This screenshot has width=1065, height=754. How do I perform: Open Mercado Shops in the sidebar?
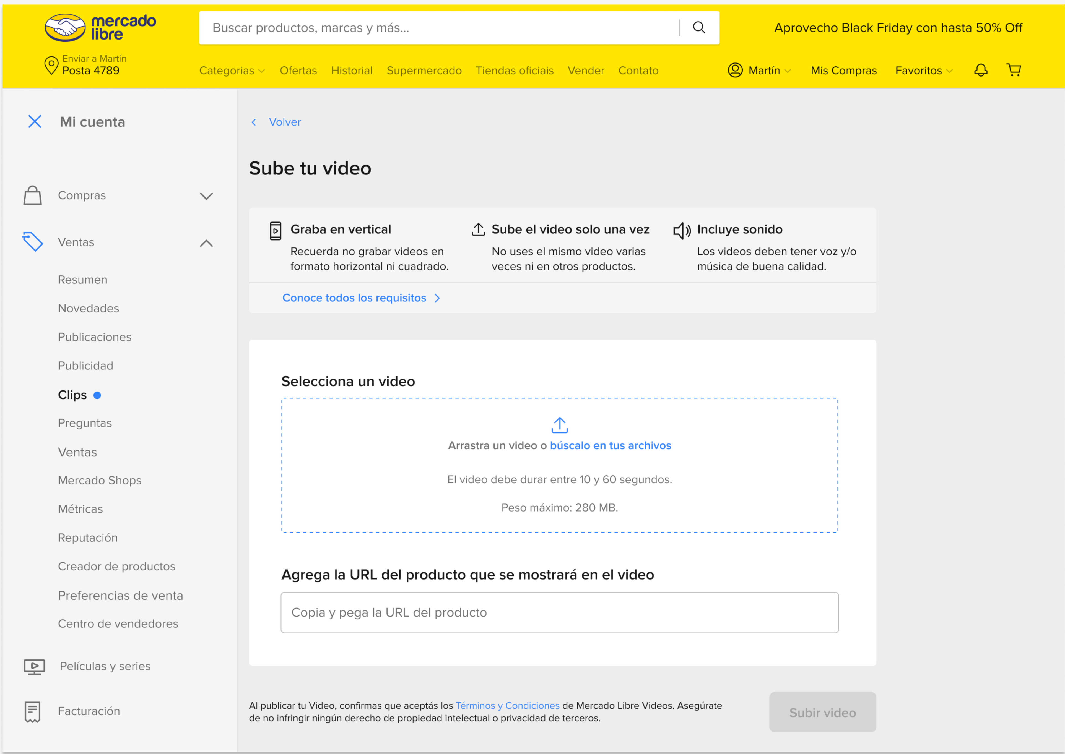pyautogui.click(x=100, y=481)
